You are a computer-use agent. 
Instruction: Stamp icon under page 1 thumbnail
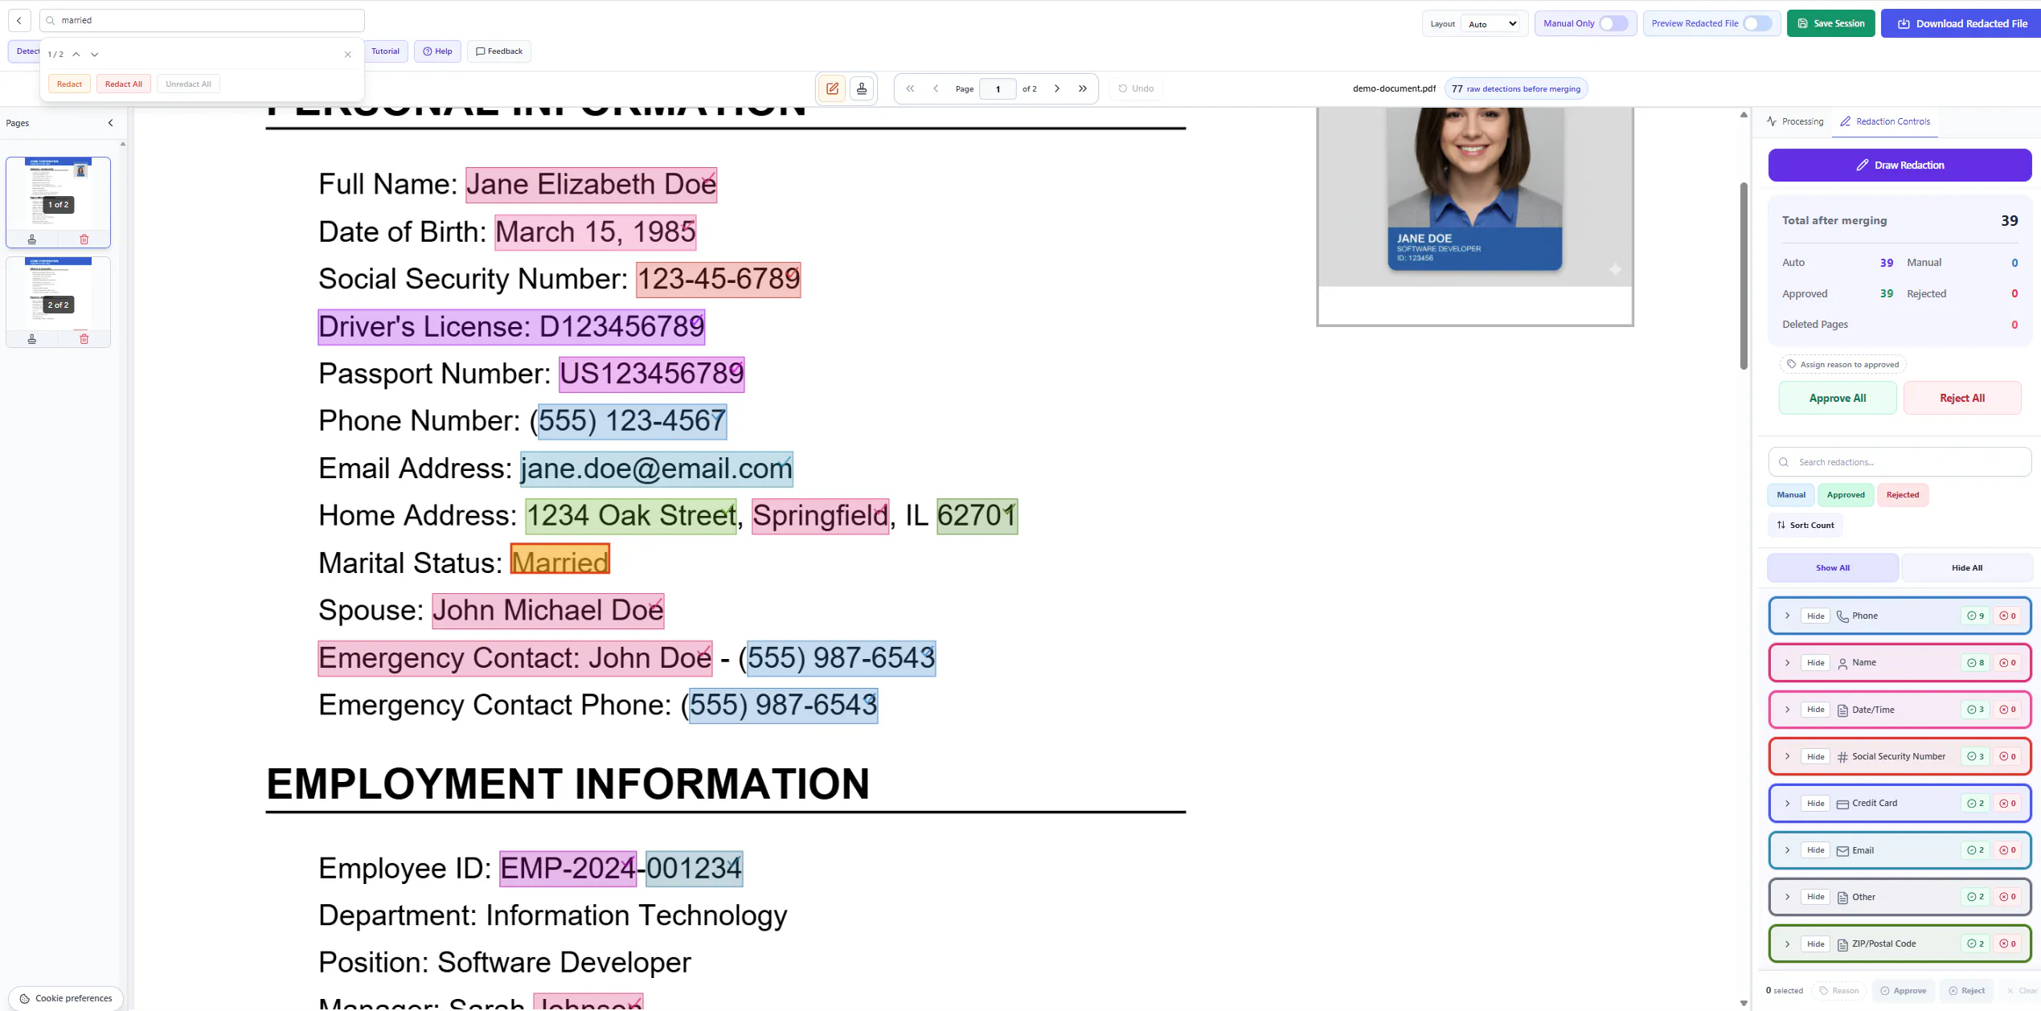pyautogui.click(x=32, y=239)
